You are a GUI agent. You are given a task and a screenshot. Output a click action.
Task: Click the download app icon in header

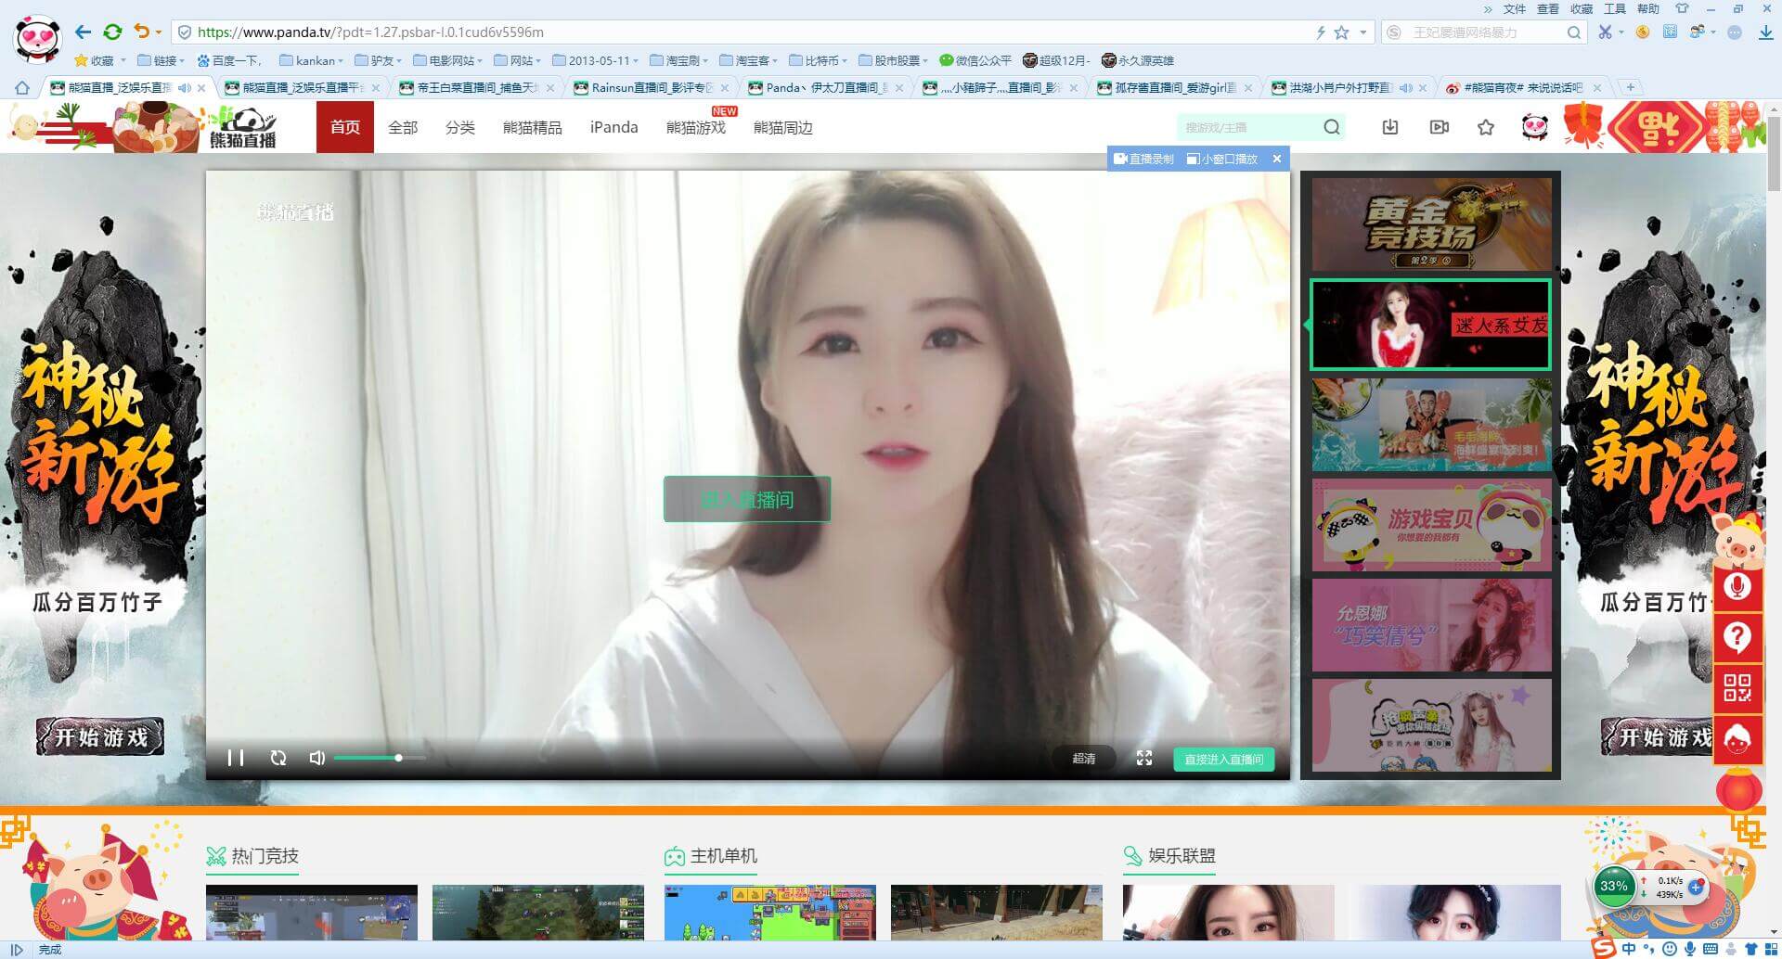coord(1389,127)
